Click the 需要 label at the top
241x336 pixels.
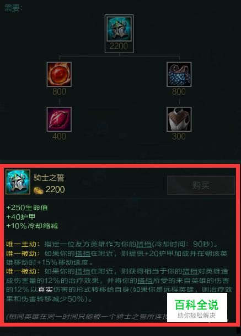point(13,8)
